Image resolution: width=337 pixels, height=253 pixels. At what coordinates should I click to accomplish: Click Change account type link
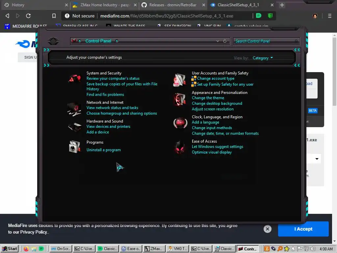tap(216, 78)
